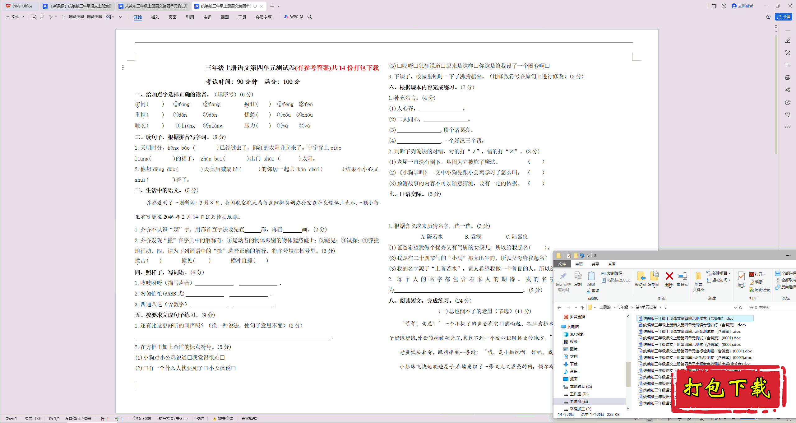This screenshot has width=796, height=423.
Task: Switch to 人教版三年级上册 document tab
Action: click(153, 6)
